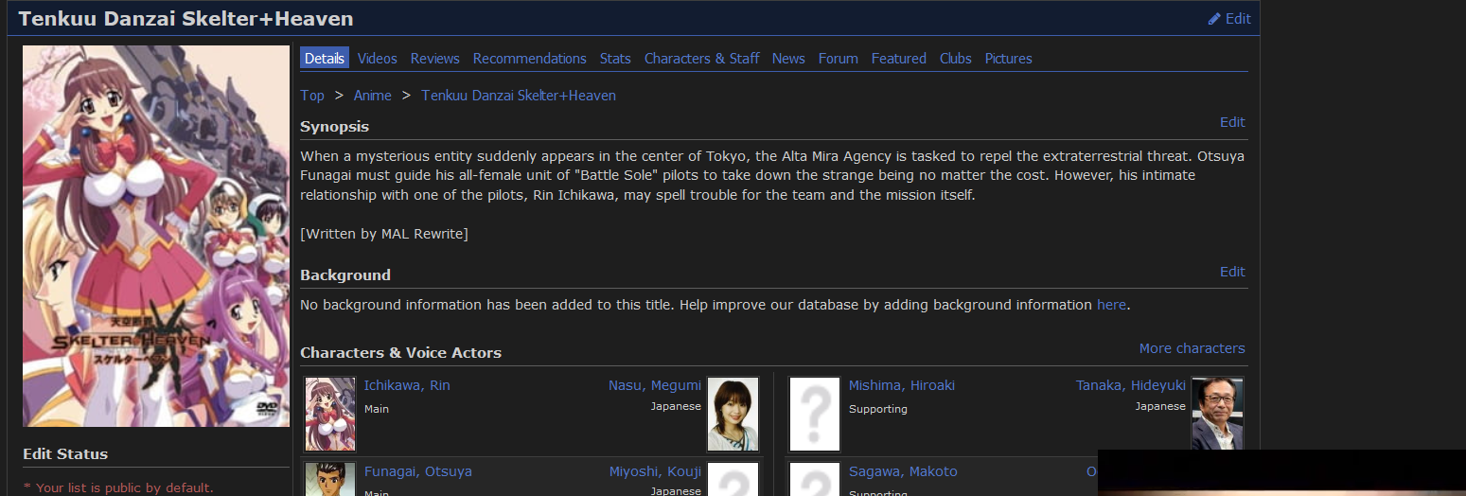
Task: Click the page title Tenkuu Danzai Skelter+Heaven
Action: [186, 18]
